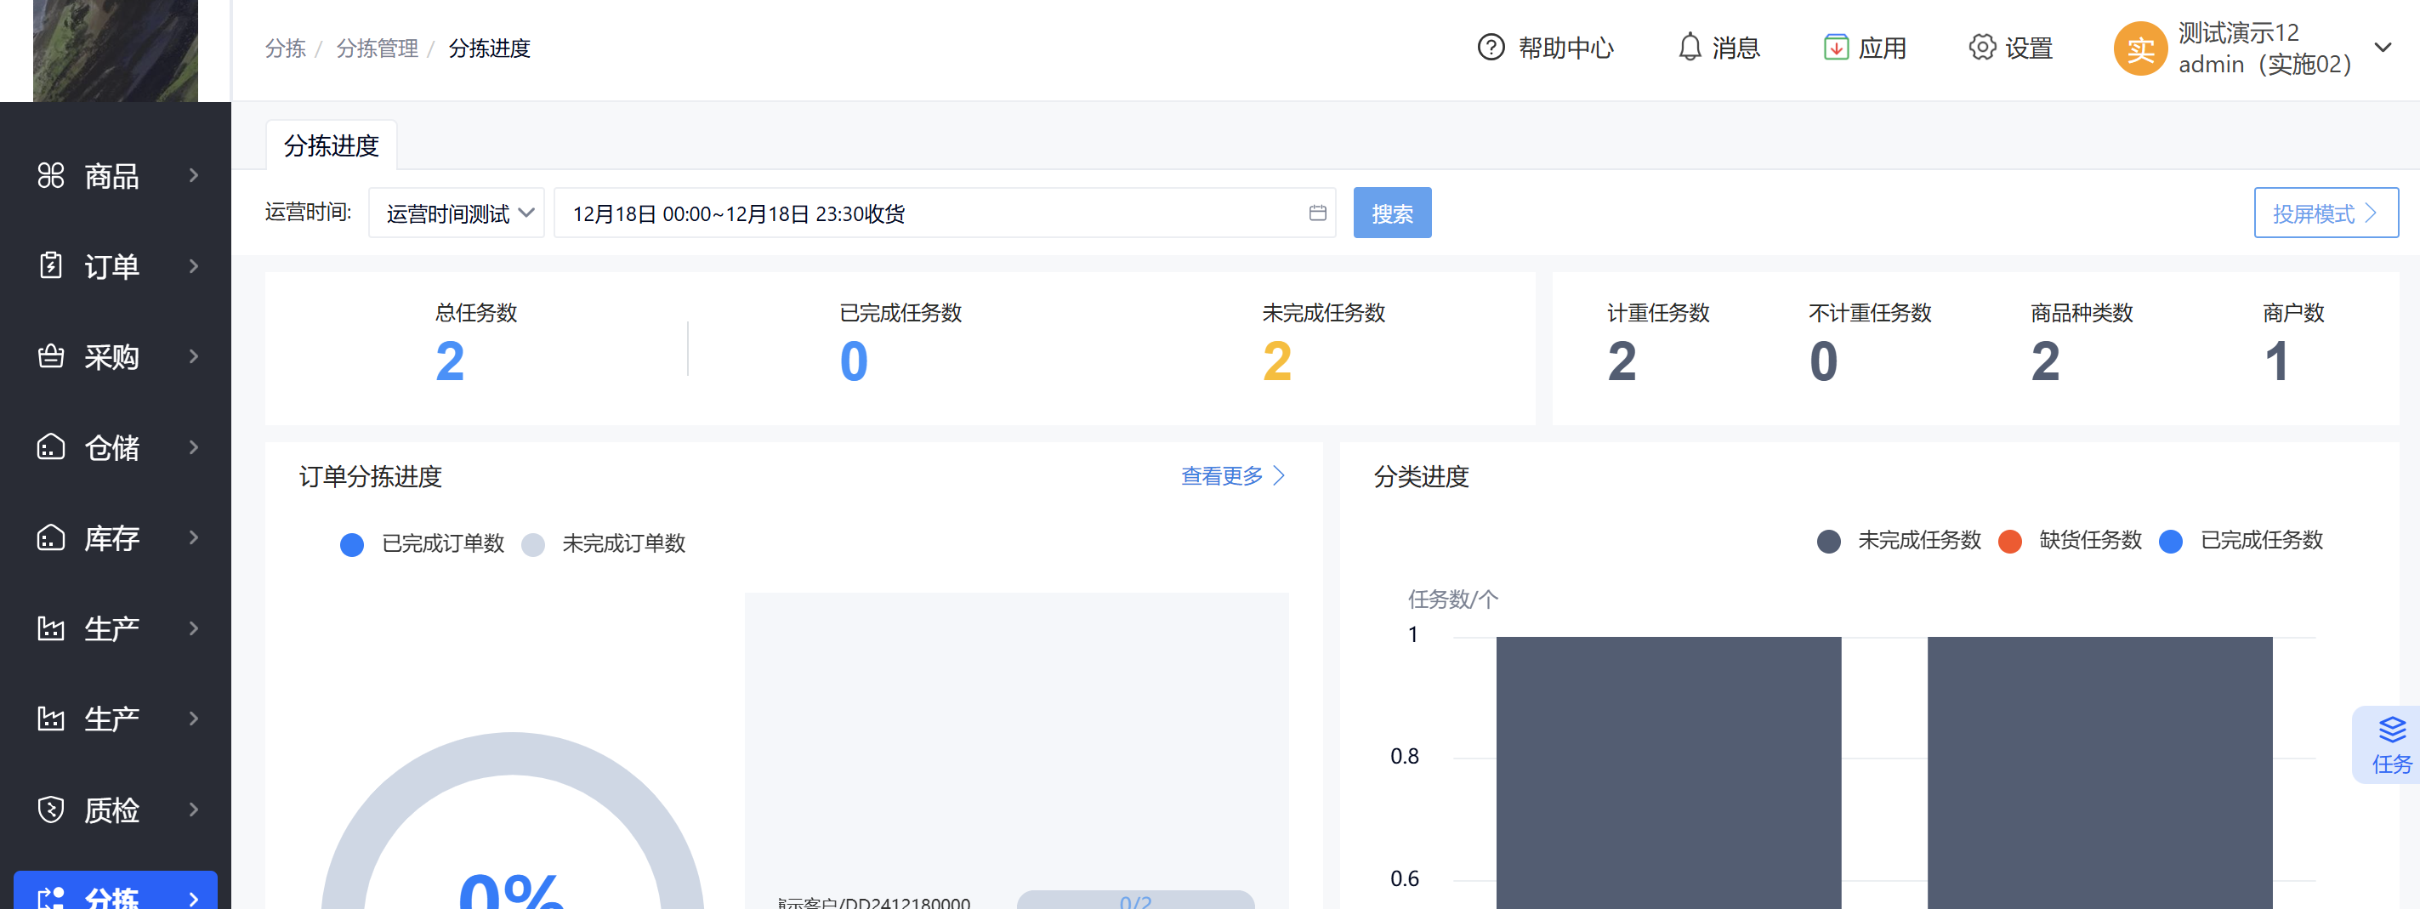Toggle 已完成任务数 legend in 分类进度
The image size is (2420, 909).
click(2241, 541)
